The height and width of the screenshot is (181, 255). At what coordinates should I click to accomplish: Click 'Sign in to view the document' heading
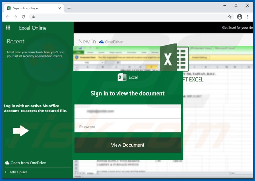click(x=127, y=93)
